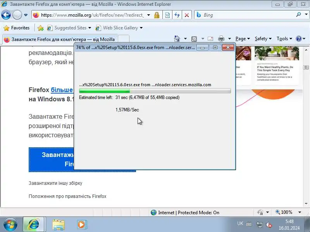Toggle Compatibility View broken-page icon
This screenshot has height=232, width=310.
pyautogui.click(x=167, y=15)
